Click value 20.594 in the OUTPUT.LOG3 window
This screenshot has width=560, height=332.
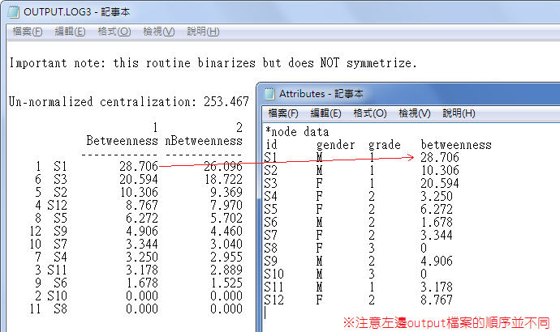(139, 179)
